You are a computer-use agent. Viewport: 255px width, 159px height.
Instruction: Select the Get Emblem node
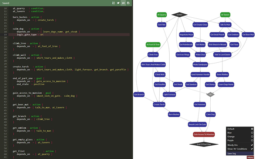(233, 35)
